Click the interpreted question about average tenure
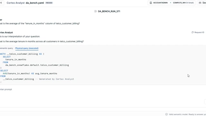The image size is (206, 116). point(42,42)
